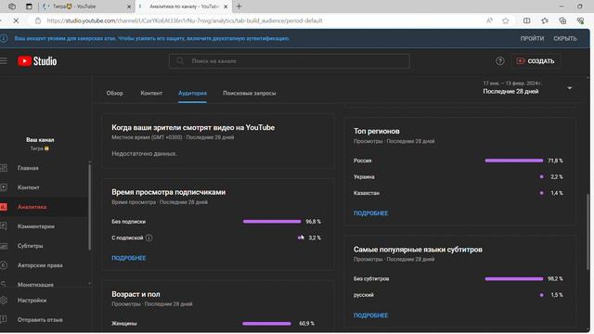Click the русский subtitles row
Image resolution: width=594 pixels, height=334 pixels.
(458, 295)
